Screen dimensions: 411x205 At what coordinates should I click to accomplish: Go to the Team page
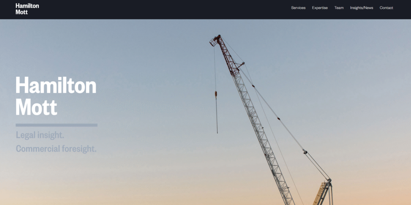tap(339, 8)
